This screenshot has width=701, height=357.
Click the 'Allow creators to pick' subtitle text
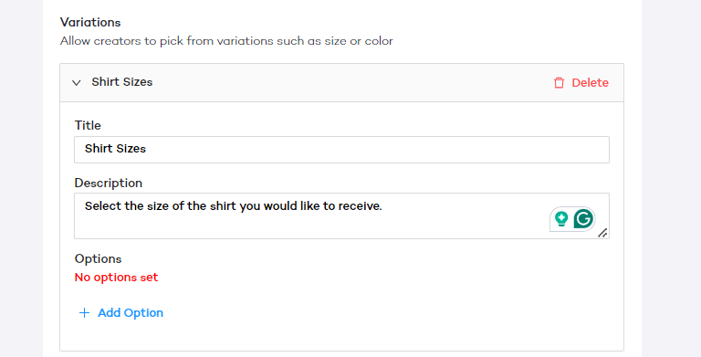click(x=226, y=41)
